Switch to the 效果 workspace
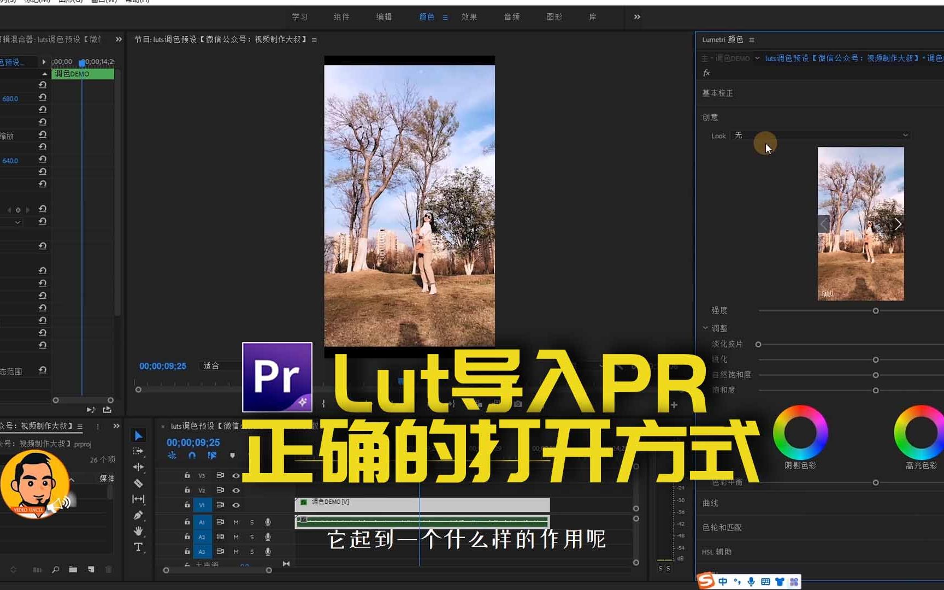944x590 pixels. point(469,17)
